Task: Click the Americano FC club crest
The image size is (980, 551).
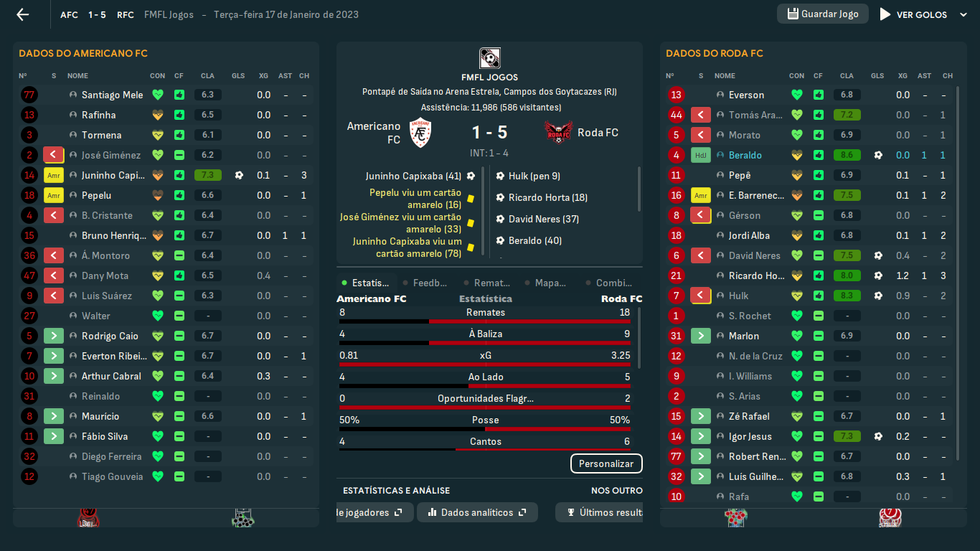Action: point(420,133)
